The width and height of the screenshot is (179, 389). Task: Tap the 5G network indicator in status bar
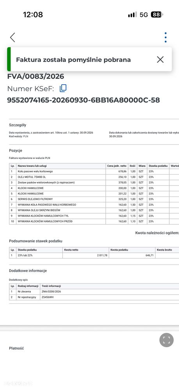(144, 15)
